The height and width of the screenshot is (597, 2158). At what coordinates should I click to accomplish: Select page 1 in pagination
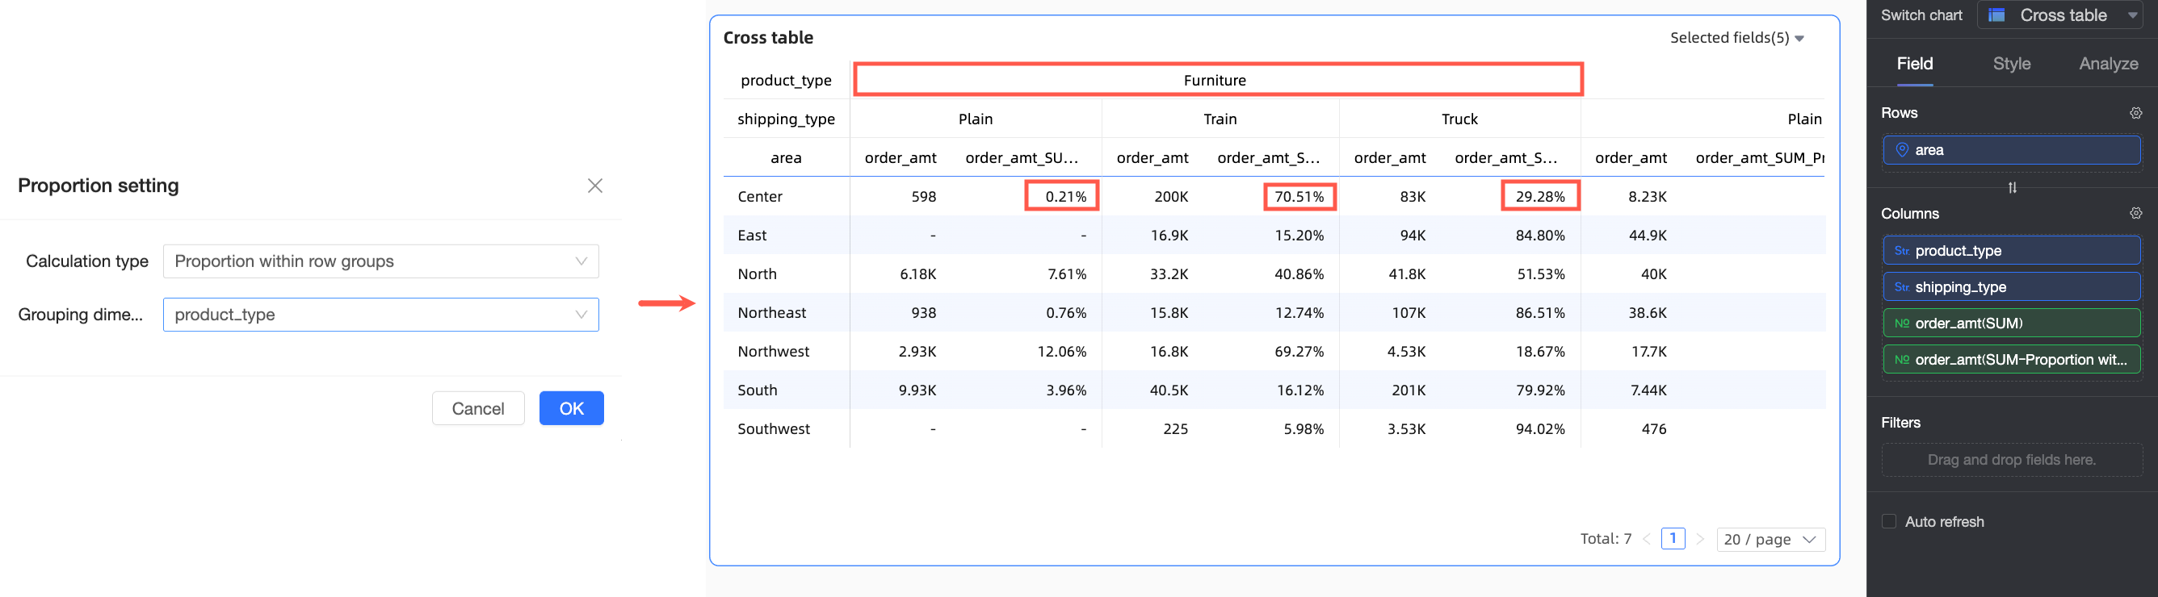(1673, 538)
